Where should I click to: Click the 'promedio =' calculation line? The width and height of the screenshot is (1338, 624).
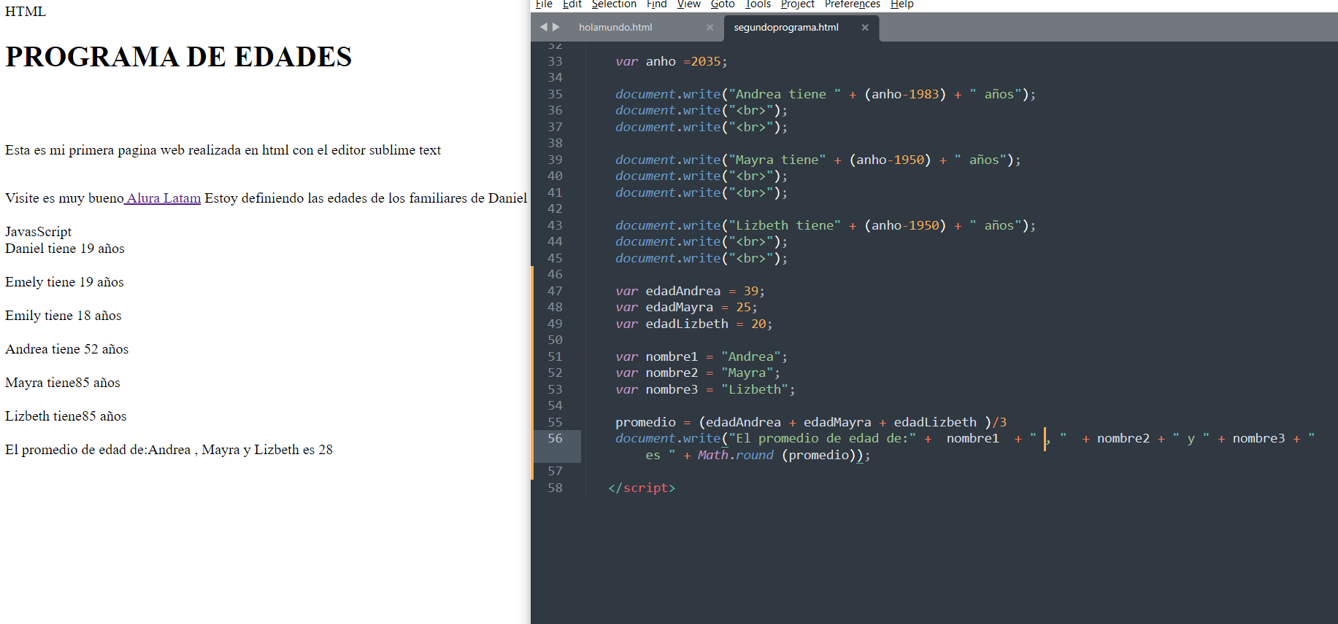pos(811,422)
